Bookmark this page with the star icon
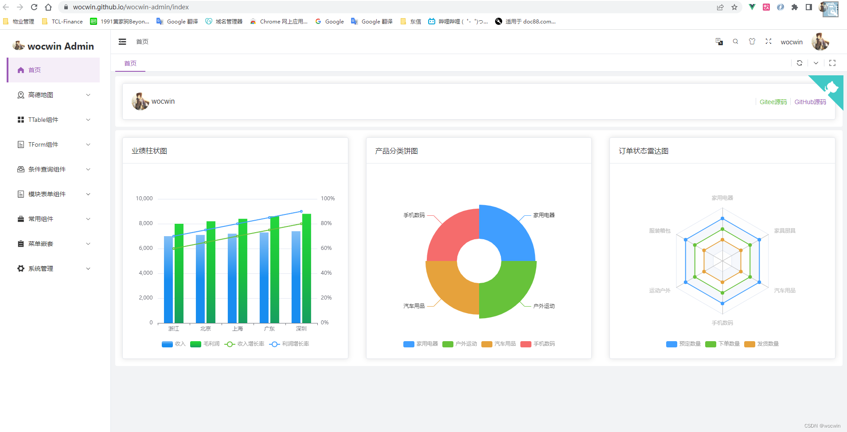 click(x=734, y=7)
